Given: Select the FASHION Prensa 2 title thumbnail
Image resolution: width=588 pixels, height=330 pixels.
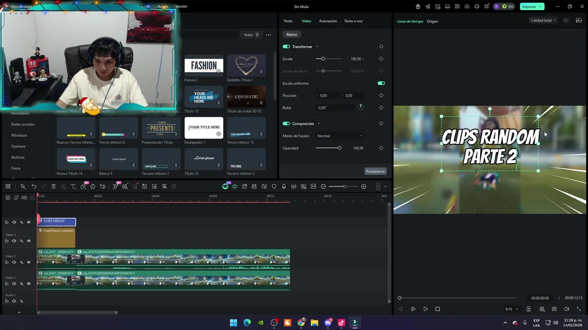Looking at the screenshot, I should click(x=204, y=66).
